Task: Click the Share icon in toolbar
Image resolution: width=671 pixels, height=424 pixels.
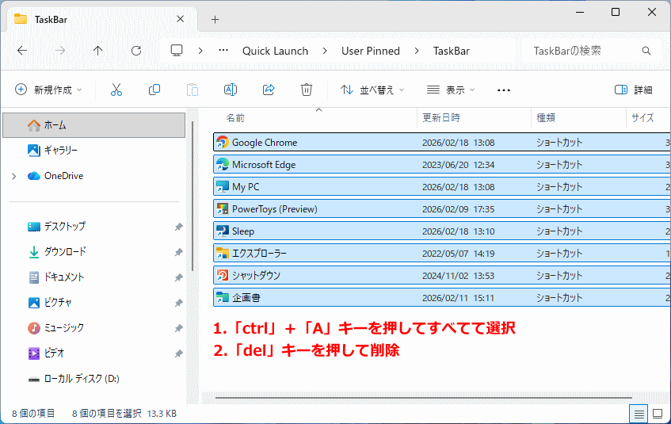Action: click(x=269, y=90)
